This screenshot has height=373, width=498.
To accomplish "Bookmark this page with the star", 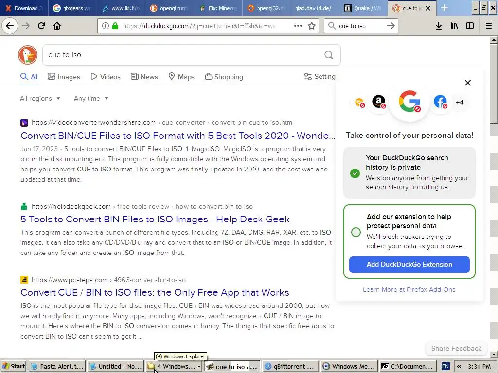I will (x=312, y=26).
